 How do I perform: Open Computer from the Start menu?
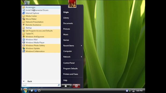tap(67, 51)
